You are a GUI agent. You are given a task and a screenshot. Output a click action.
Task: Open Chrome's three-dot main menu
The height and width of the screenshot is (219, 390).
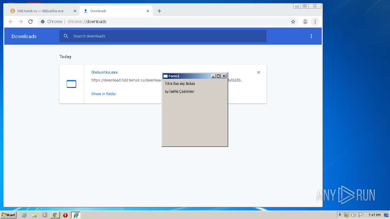[x=315, y=22]
